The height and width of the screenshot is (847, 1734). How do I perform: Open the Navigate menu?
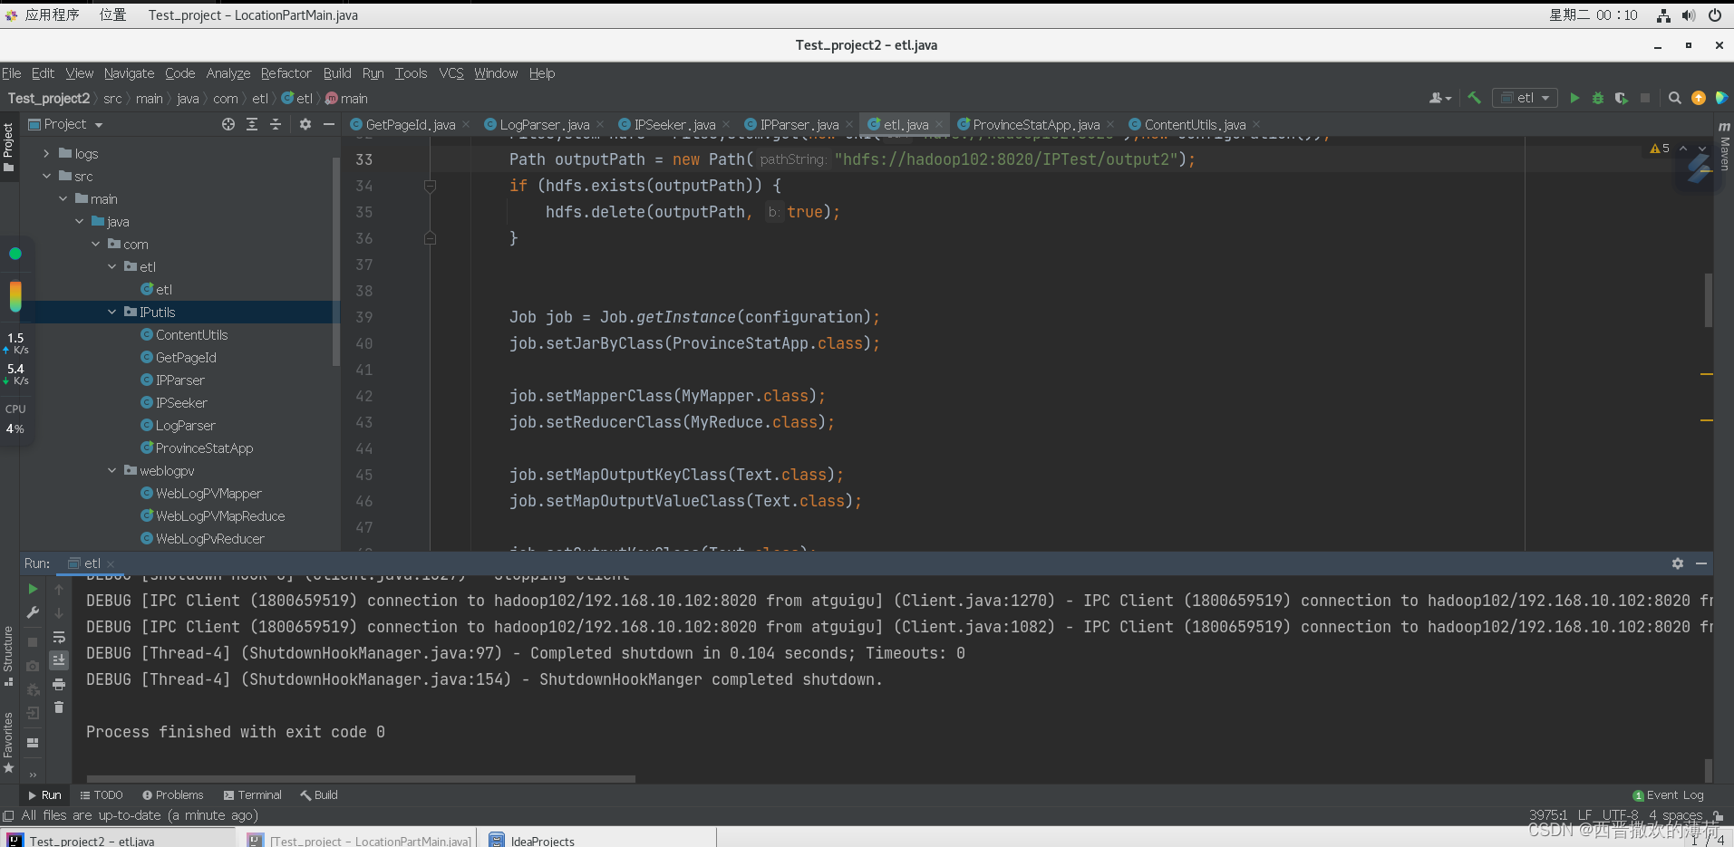tap(129, 73)
